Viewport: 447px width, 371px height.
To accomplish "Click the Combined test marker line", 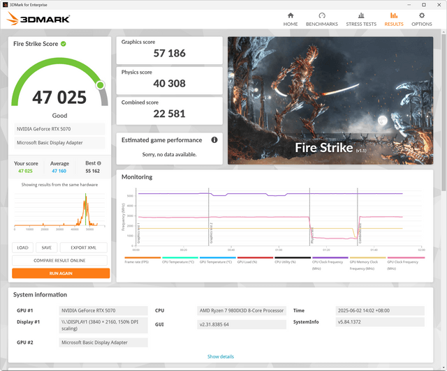I will (x=358, y=217).
